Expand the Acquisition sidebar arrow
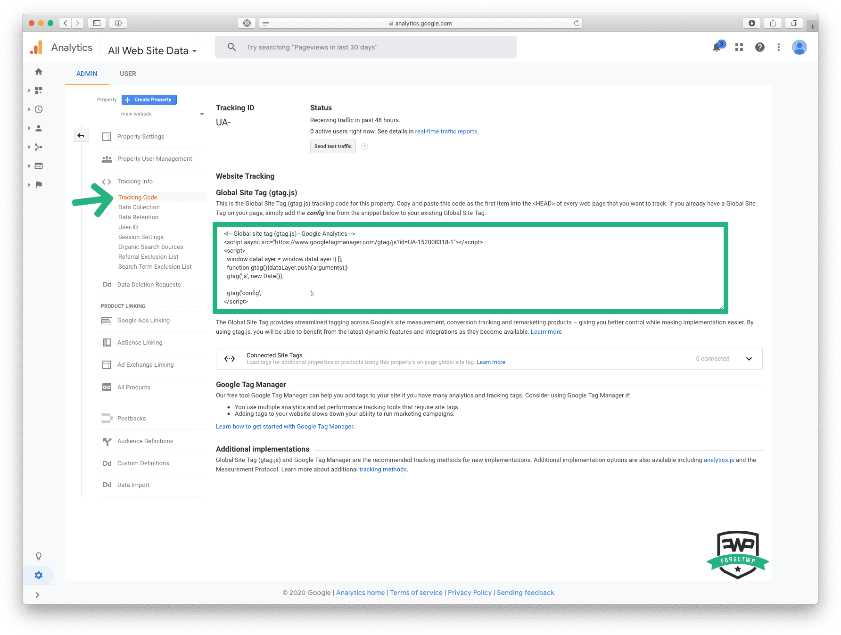Screen dimensions: 841x635 [29, 147]
